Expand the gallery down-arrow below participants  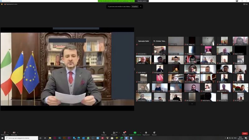[x=192, y=104]
